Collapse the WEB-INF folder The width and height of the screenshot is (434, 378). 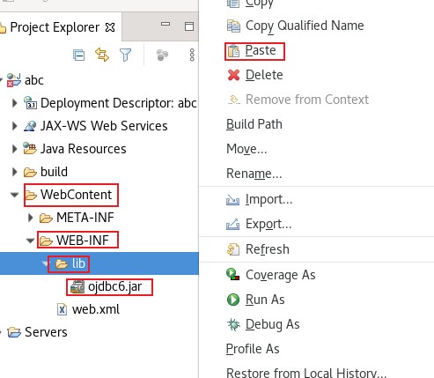pyautogui.click(x=30, y=241)
